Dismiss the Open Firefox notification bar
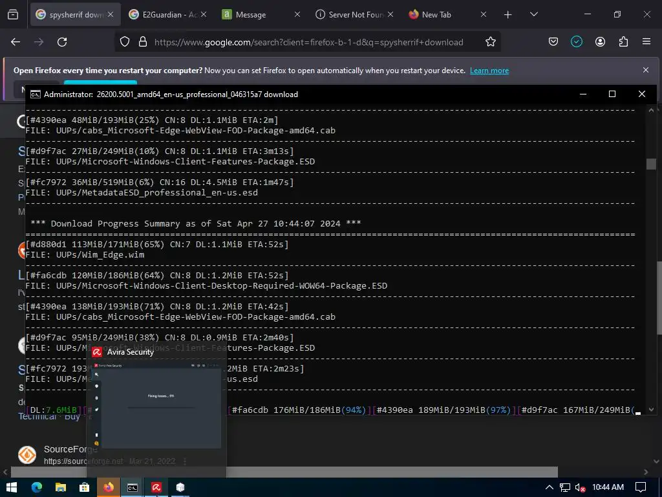The width and height of the screenshot is (662, 497). tap(646, 70)
